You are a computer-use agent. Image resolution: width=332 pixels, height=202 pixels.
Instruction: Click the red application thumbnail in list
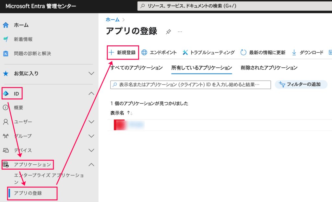pyautogui.click(x=119, y=125)
